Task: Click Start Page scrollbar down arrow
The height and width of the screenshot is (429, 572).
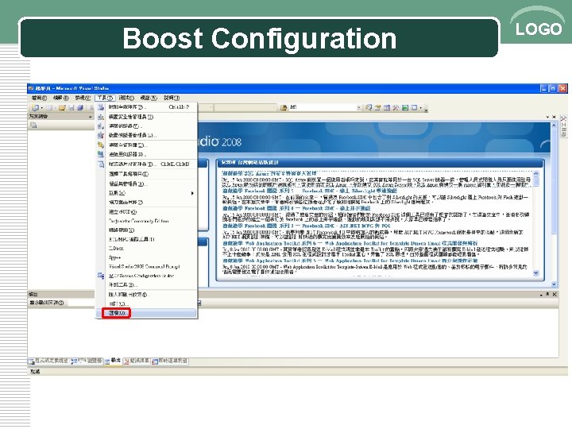Action: pos(554,284)
